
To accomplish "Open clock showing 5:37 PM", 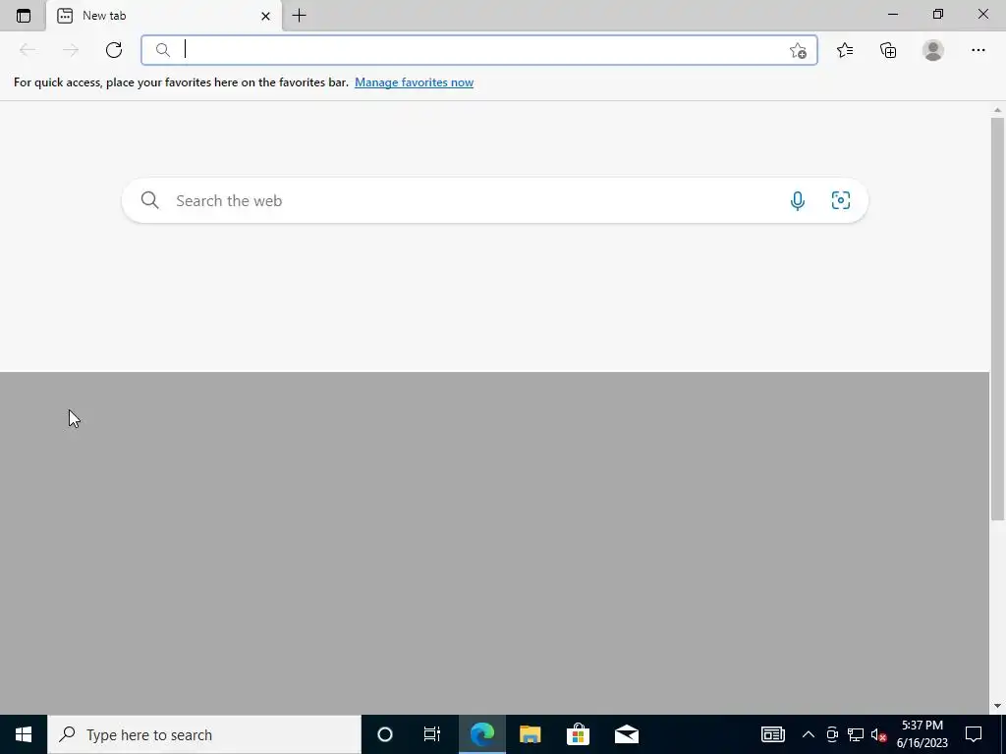I will [922, 734].
